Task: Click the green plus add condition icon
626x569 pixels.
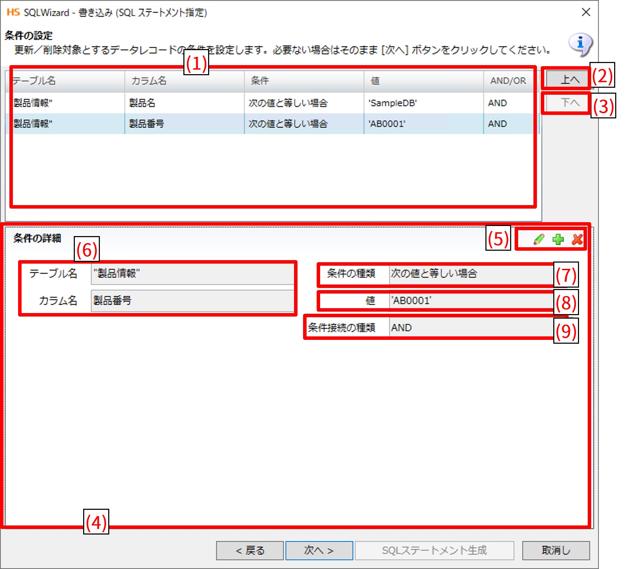Action: pos(558,239)
